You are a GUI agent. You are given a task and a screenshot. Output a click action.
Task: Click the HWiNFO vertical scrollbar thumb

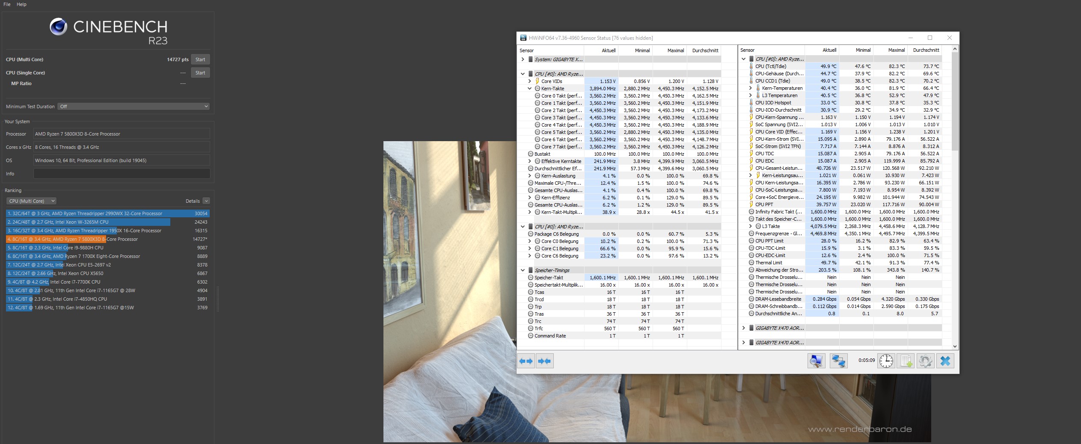(x=955, y=102)
